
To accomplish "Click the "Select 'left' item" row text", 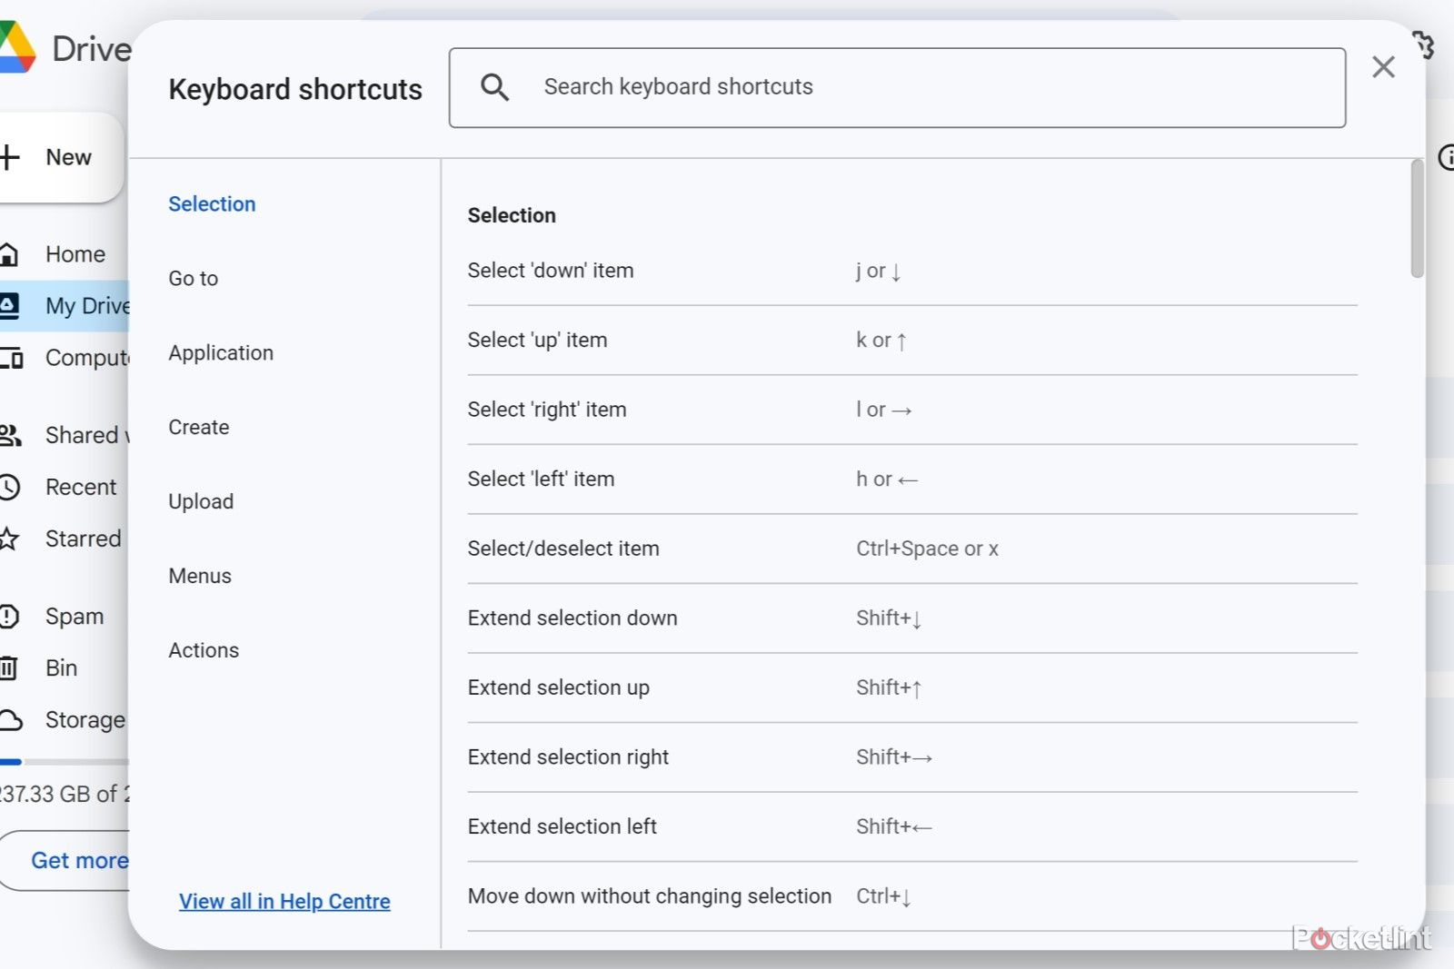I will [x=541, y=480].
